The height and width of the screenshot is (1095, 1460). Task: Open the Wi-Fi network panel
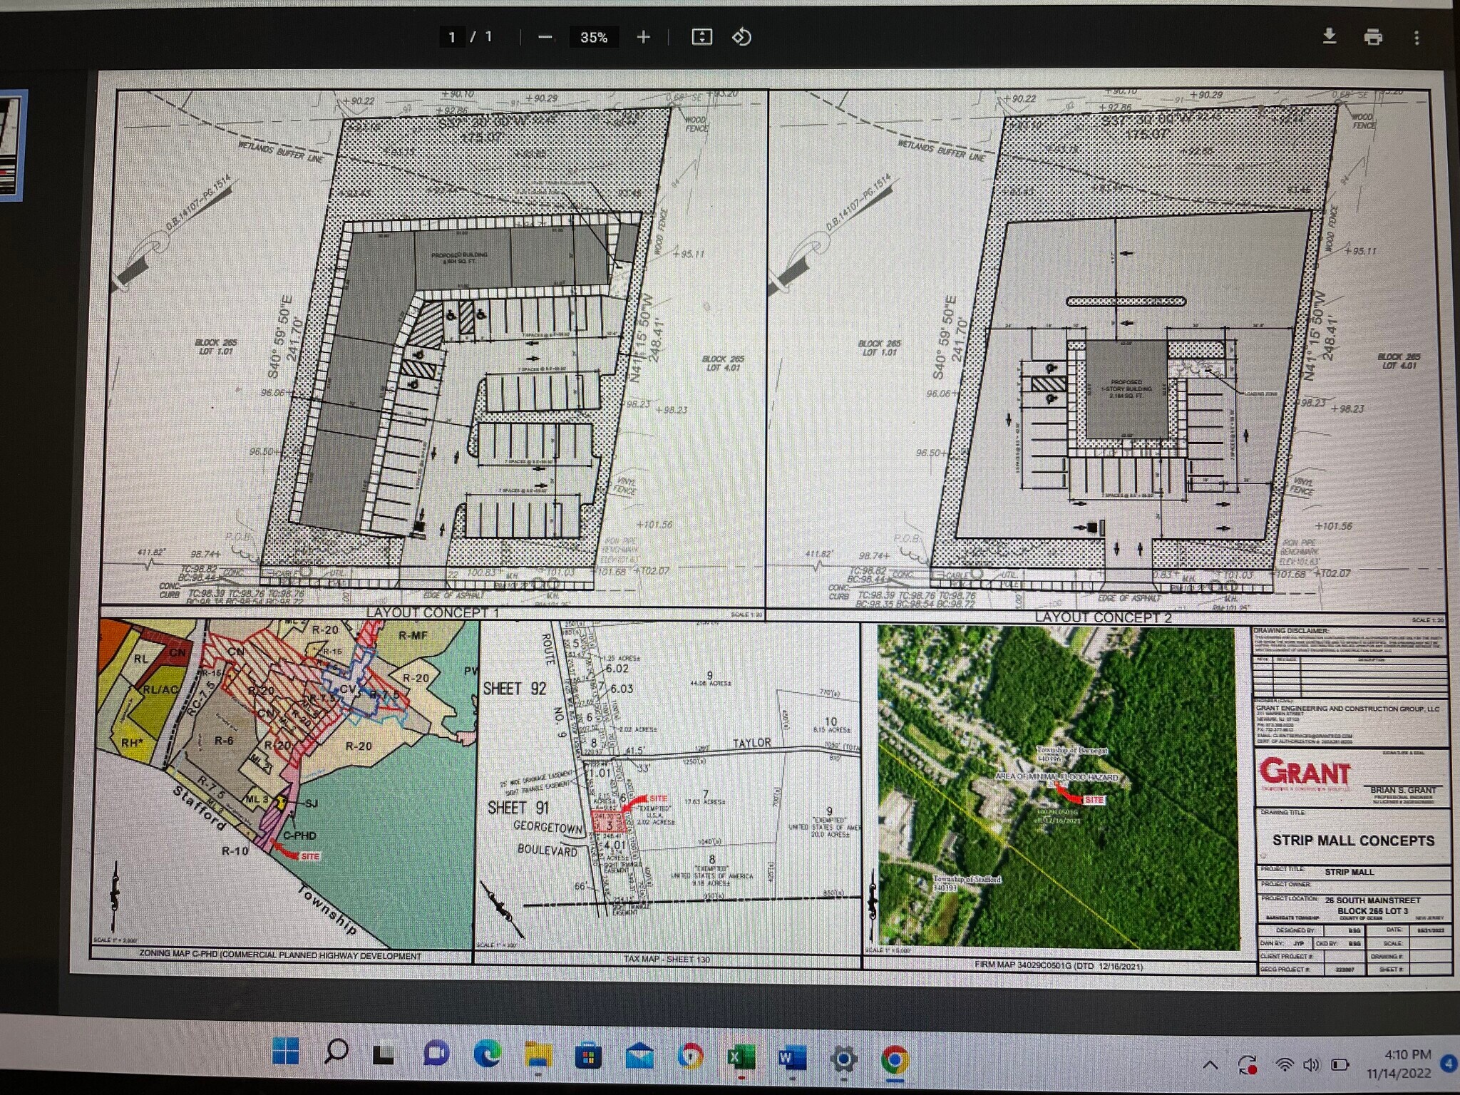(x=1284, y=1065)
